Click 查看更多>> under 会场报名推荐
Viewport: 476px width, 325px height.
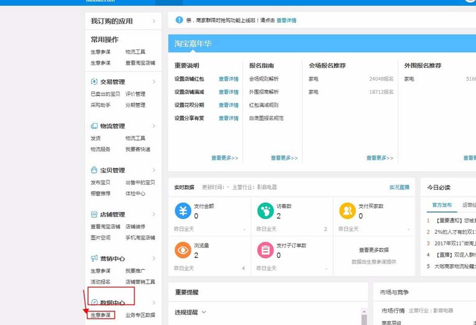380,158
